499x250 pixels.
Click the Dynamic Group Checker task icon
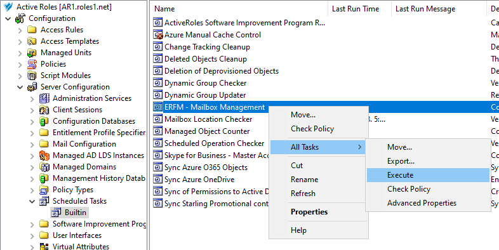pos(158,83)
